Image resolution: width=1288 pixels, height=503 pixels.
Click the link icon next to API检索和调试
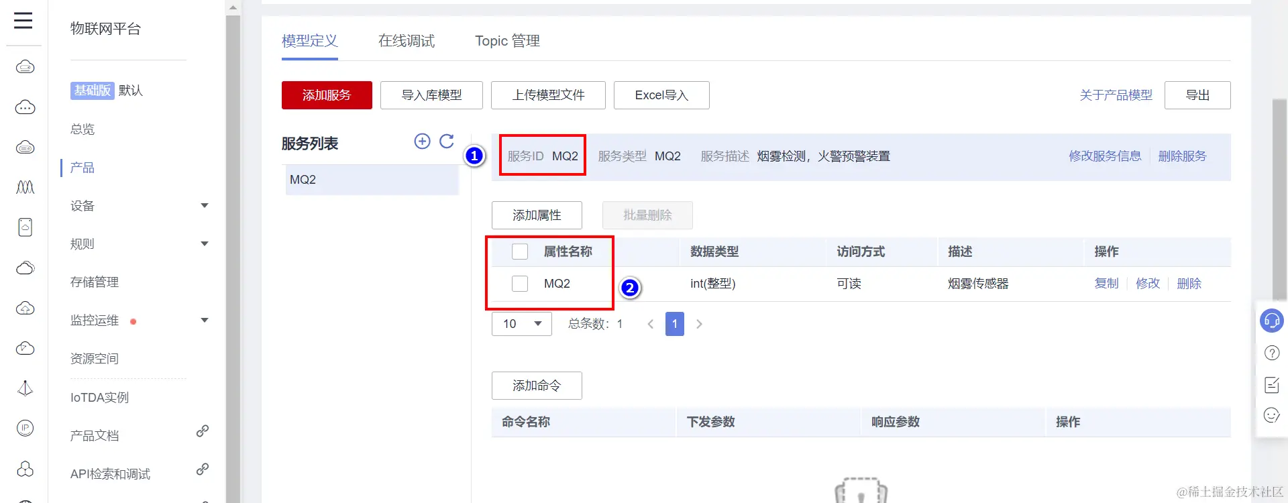(203, 469)
